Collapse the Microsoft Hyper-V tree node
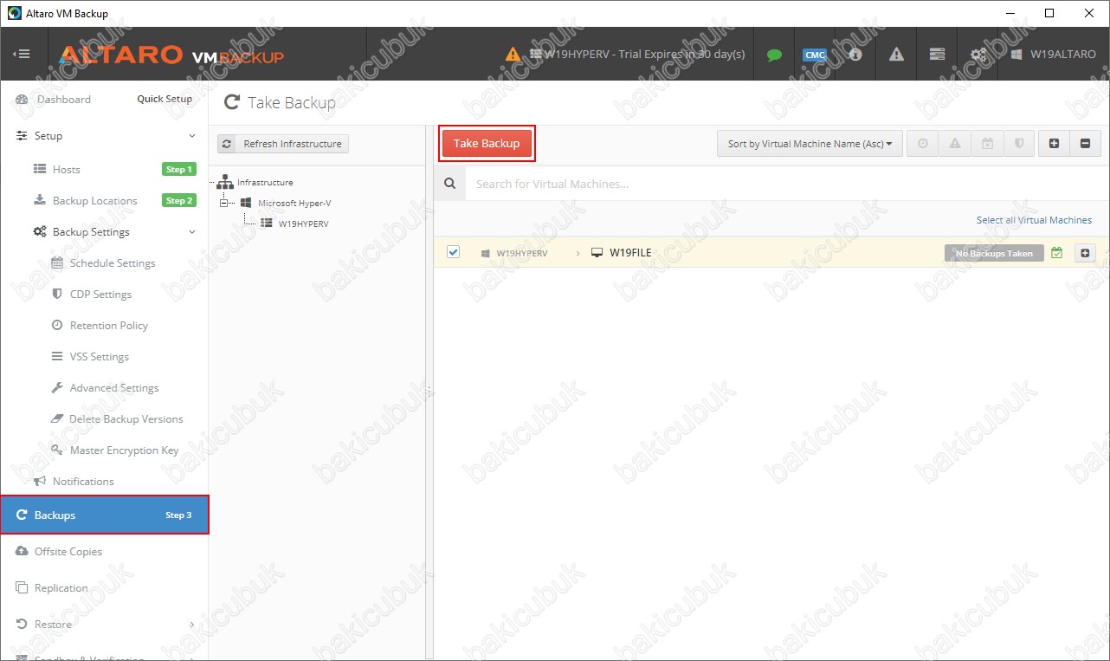 tap(223, 203)
